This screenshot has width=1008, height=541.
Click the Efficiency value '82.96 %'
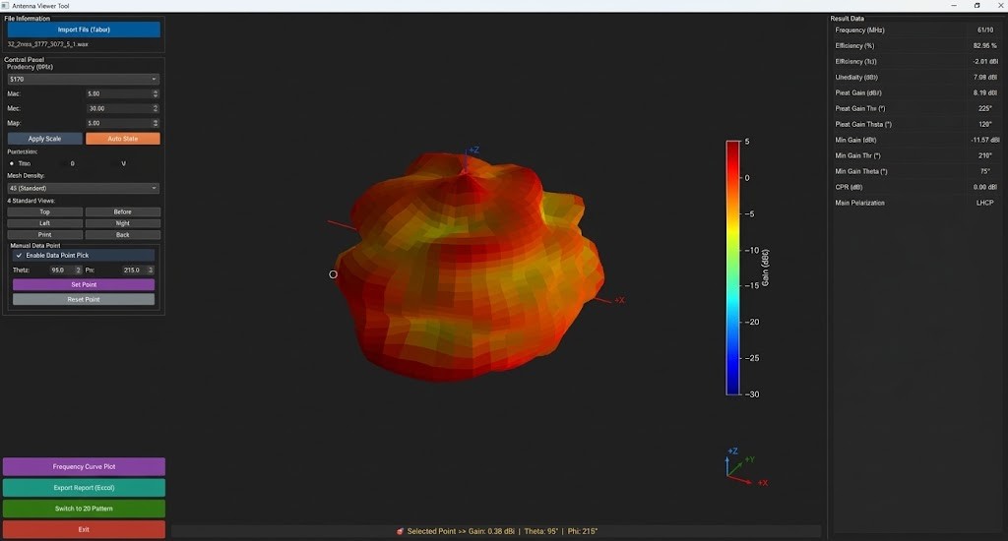click(x=984, y=45)
